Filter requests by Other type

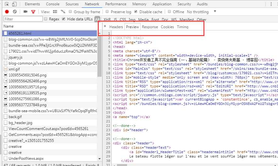[x=201, y=19]
